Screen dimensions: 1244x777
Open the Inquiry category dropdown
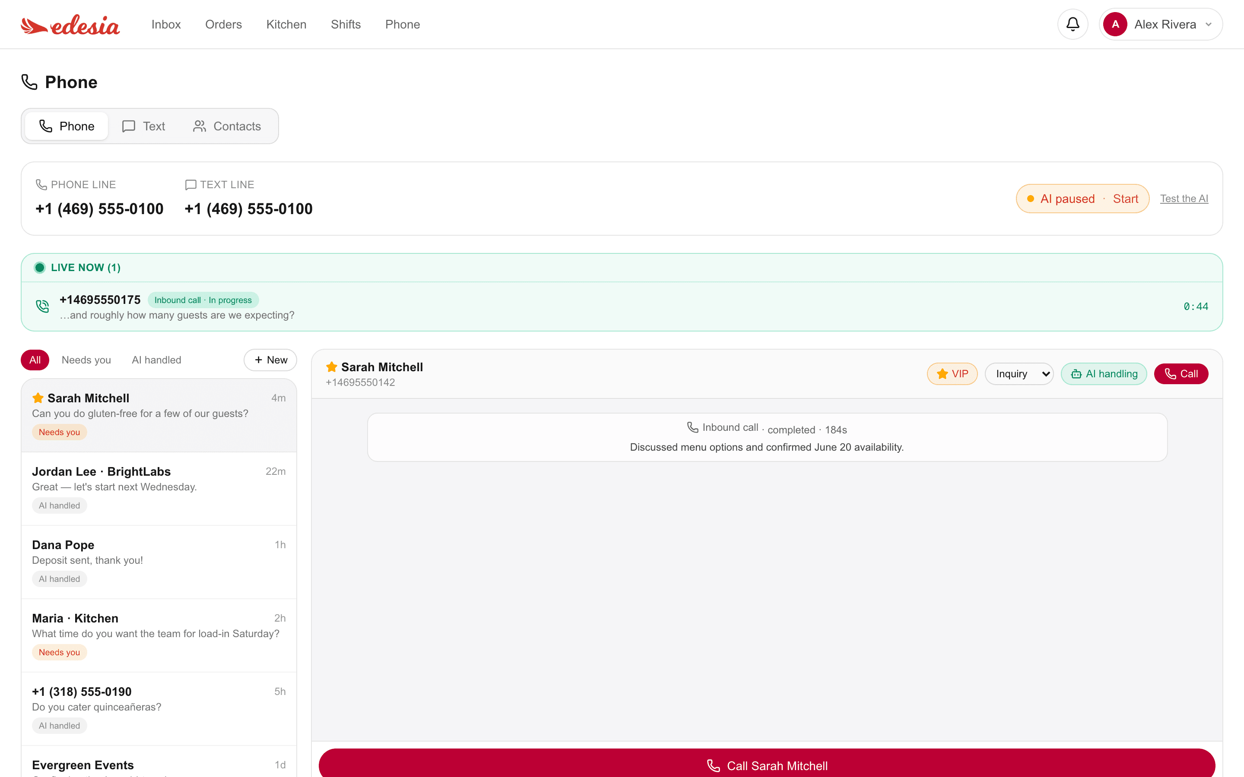[1019, 373]
